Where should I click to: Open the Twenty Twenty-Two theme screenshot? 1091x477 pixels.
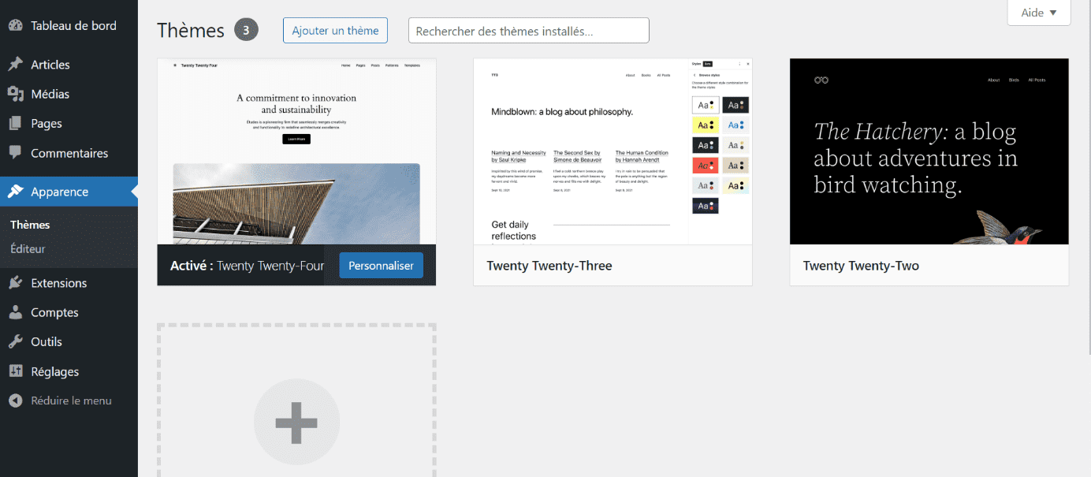click(x=929, y=151)
